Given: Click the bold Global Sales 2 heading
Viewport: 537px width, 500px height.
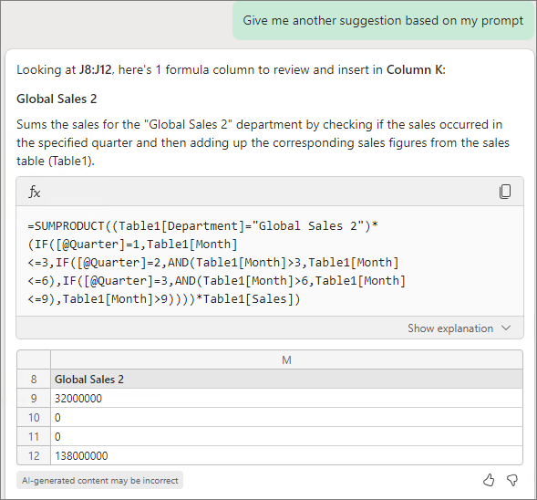Looking at the screenshot, I should click(x=57, y=99).
